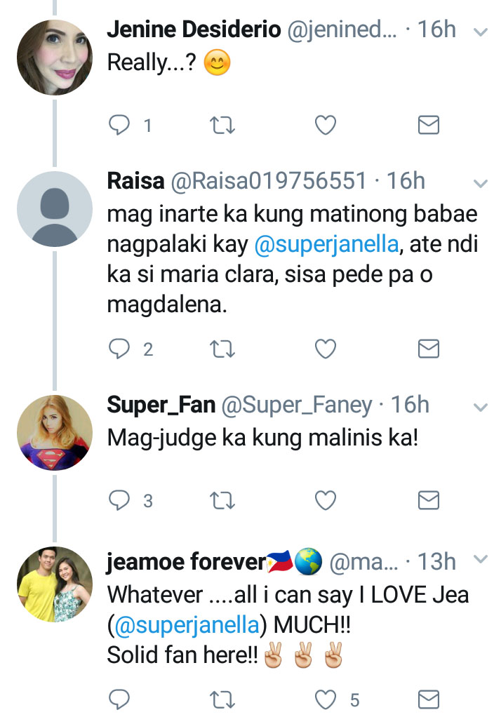This screenshot has height=717, width=494.
Task: Retweet Super_Fan's "Mag-judge" tweet
Action: [223, 500]
